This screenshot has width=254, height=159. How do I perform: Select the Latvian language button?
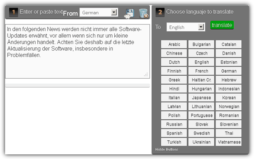[174, 107]
